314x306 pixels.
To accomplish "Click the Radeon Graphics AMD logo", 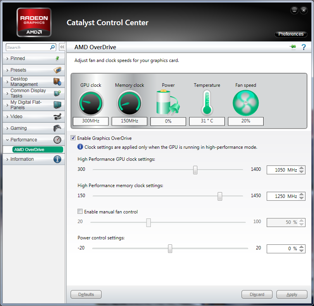I will tap(34, 22).
